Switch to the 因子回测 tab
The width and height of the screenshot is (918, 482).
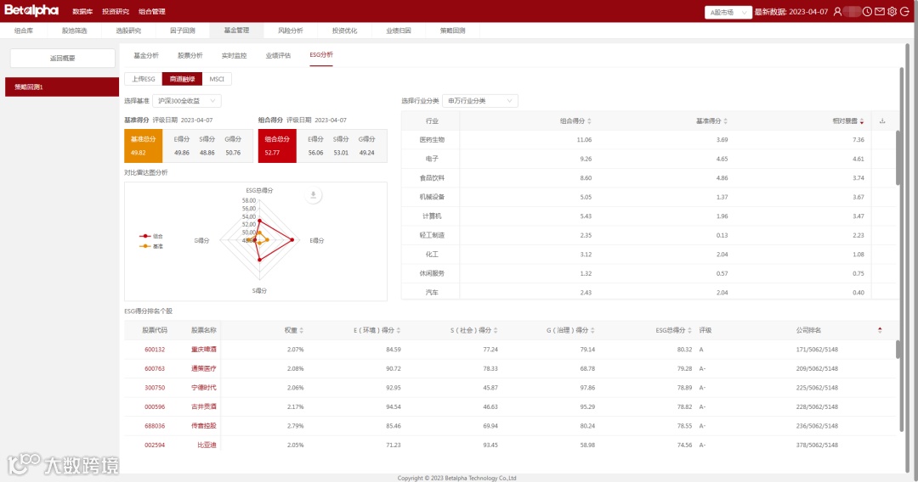pyautogui.click(x=183, y=31)
